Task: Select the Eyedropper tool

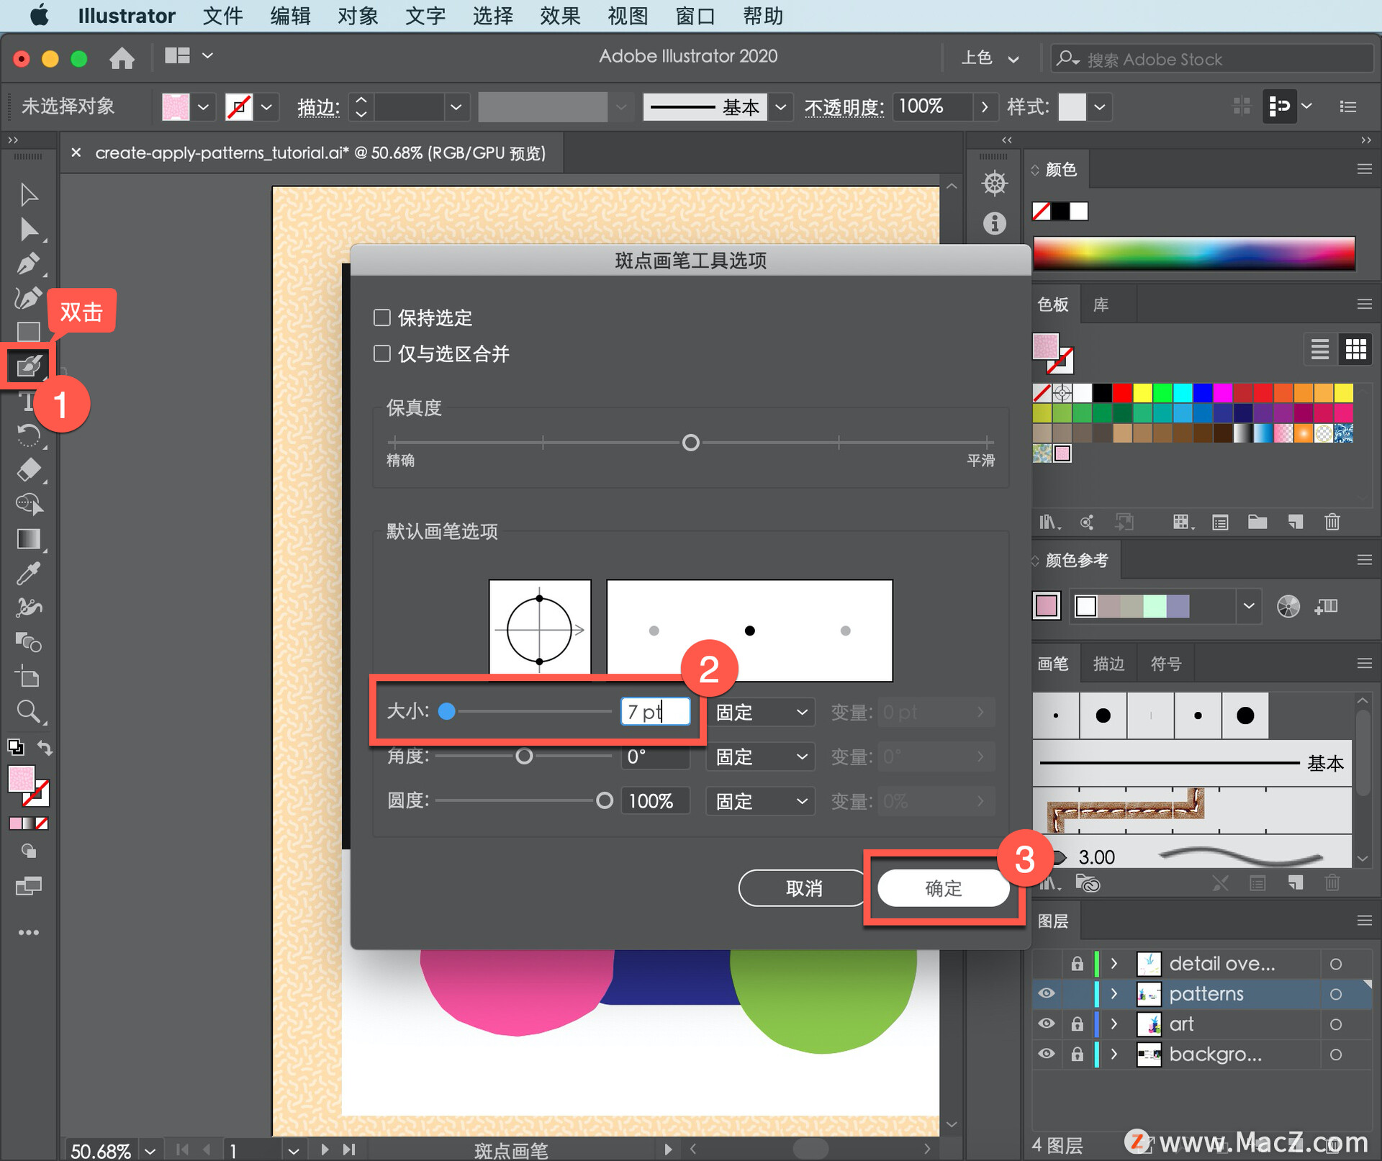Action: click(x=28, y=574)
